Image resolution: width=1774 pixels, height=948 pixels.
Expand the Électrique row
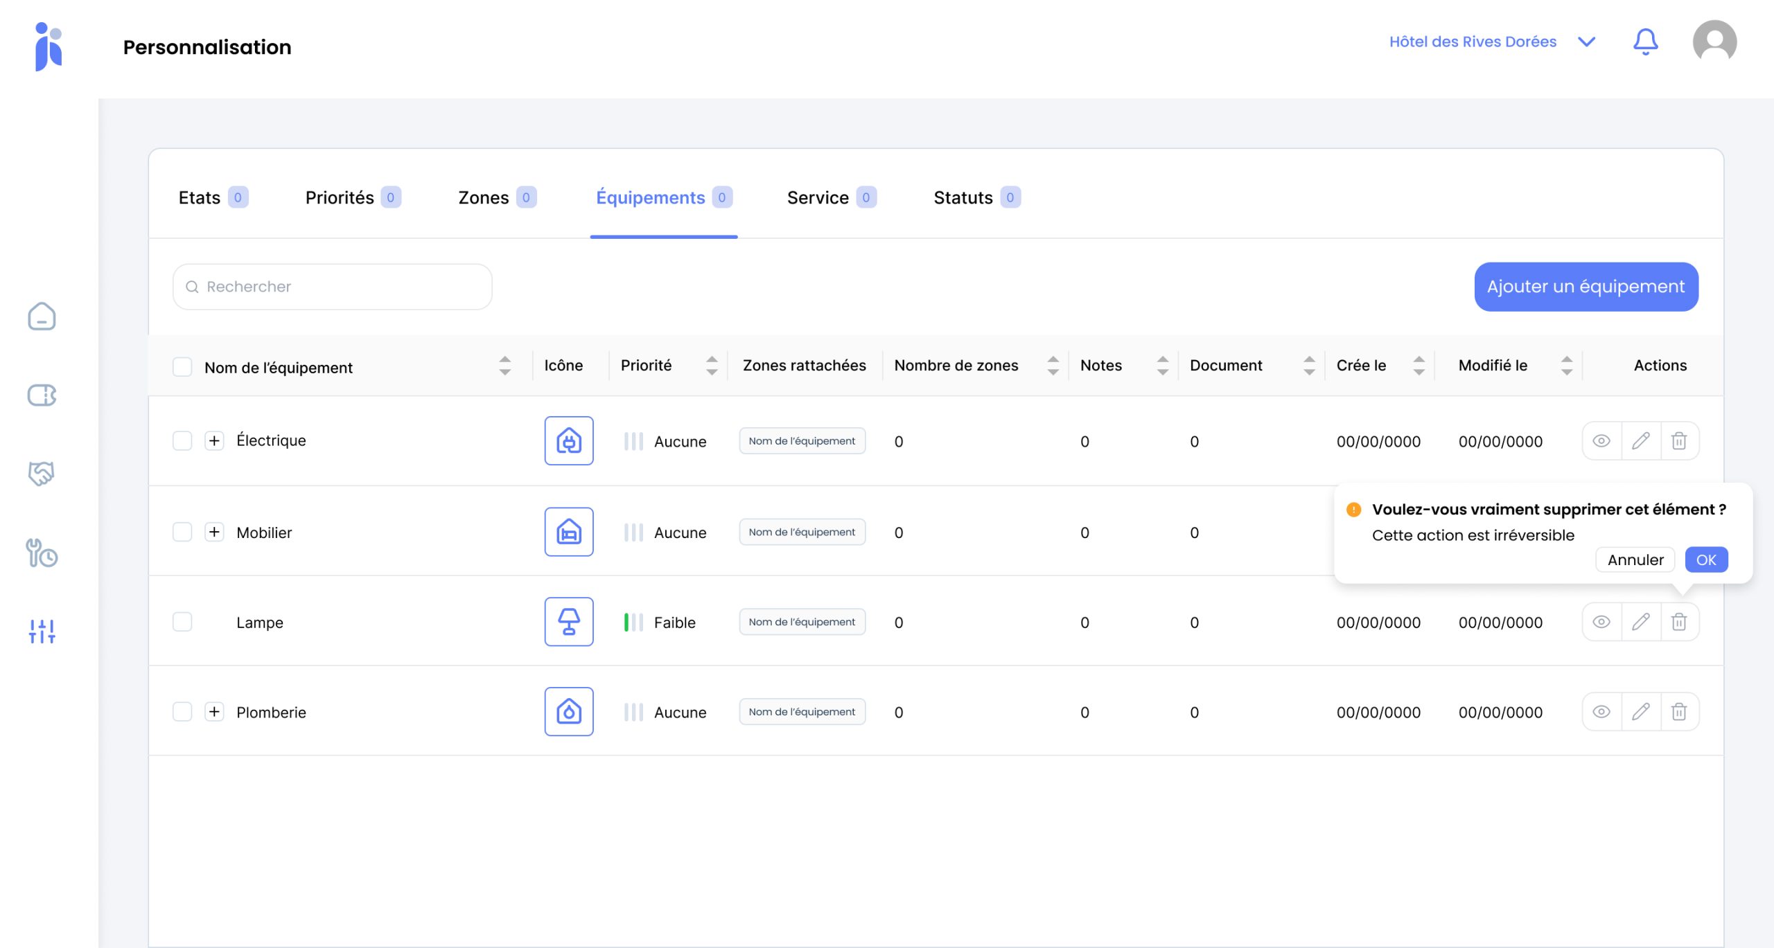[214, 441]
